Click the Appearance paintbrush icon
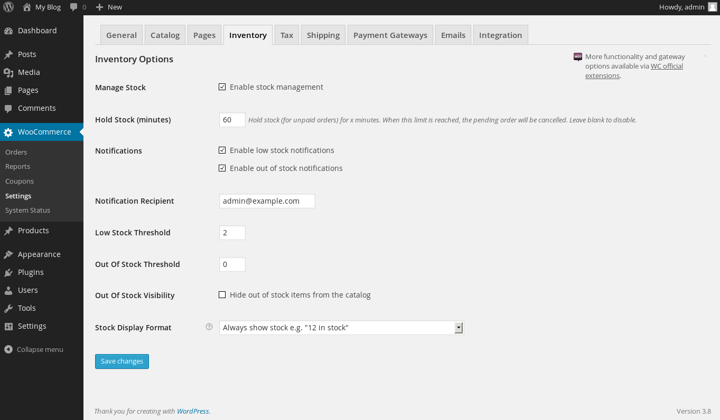Image resolution: width=720 pixels, height=420 pixels. pos(8,254)
